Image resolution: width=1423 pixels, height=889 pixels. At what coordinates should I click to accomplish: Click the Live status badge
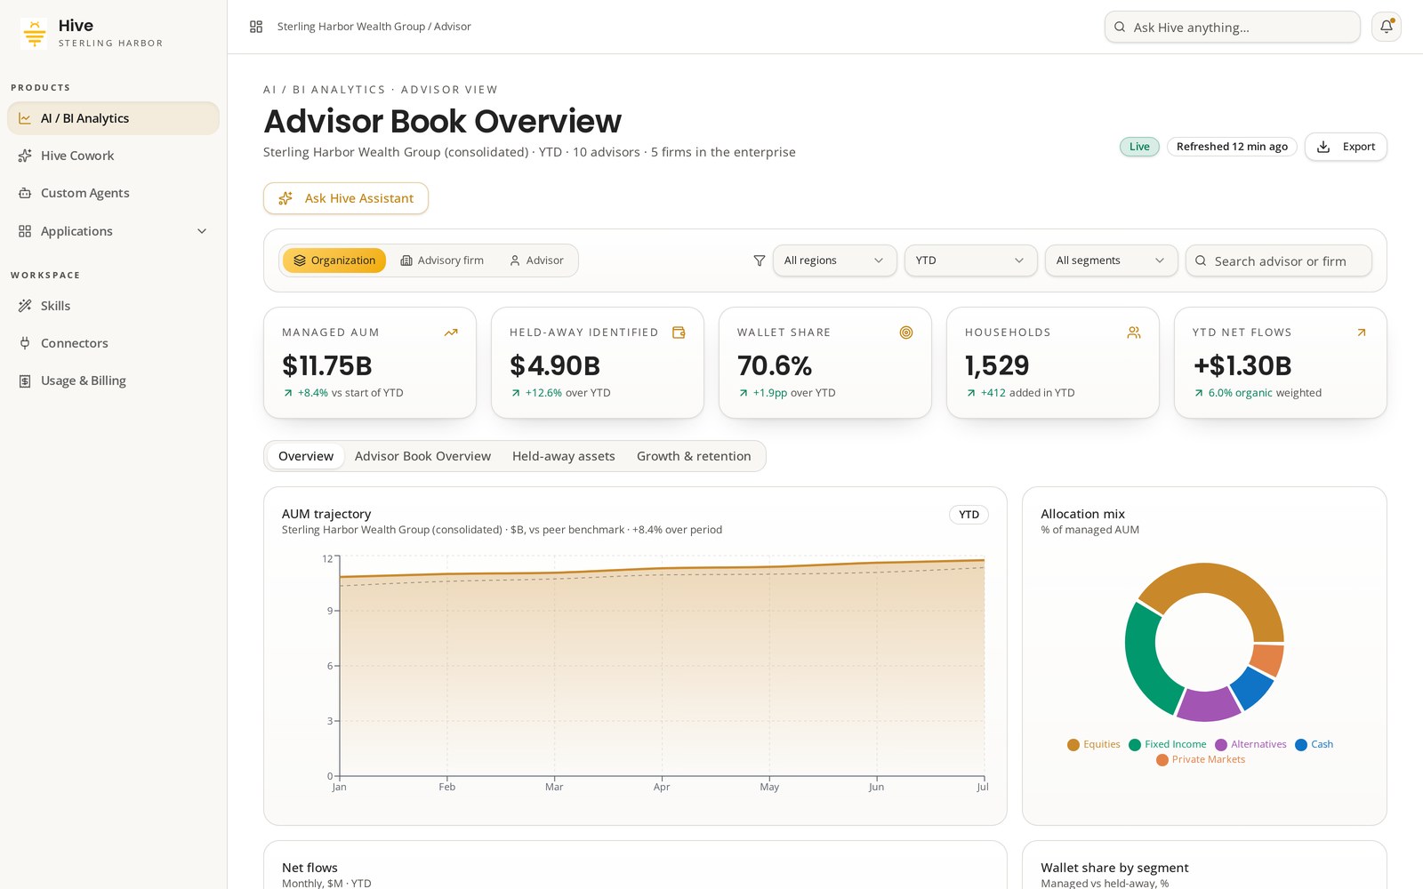click(1139, 147)
